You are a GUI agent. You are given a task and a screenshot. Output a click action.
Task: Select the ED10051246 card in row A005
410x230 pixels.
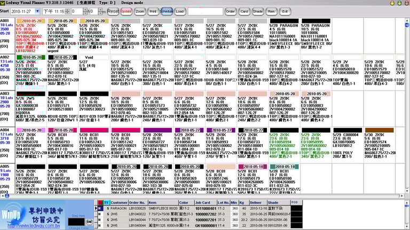(220, 179)
